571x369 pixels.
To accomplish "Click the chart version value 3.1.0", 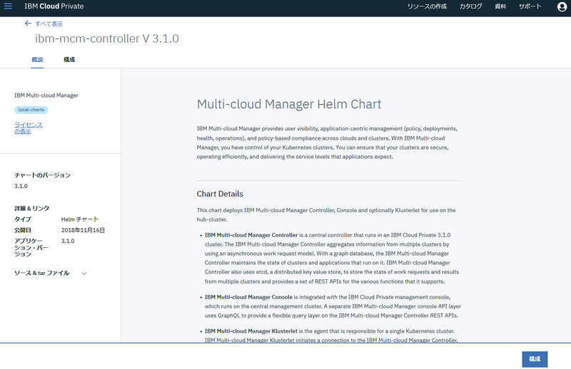I will 21,186.
